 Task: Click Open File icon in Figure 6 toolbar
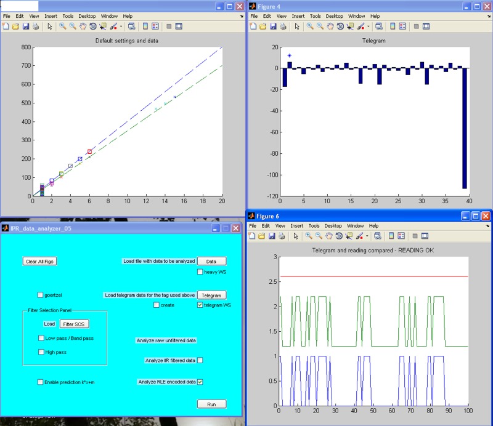tap(261, 236)
